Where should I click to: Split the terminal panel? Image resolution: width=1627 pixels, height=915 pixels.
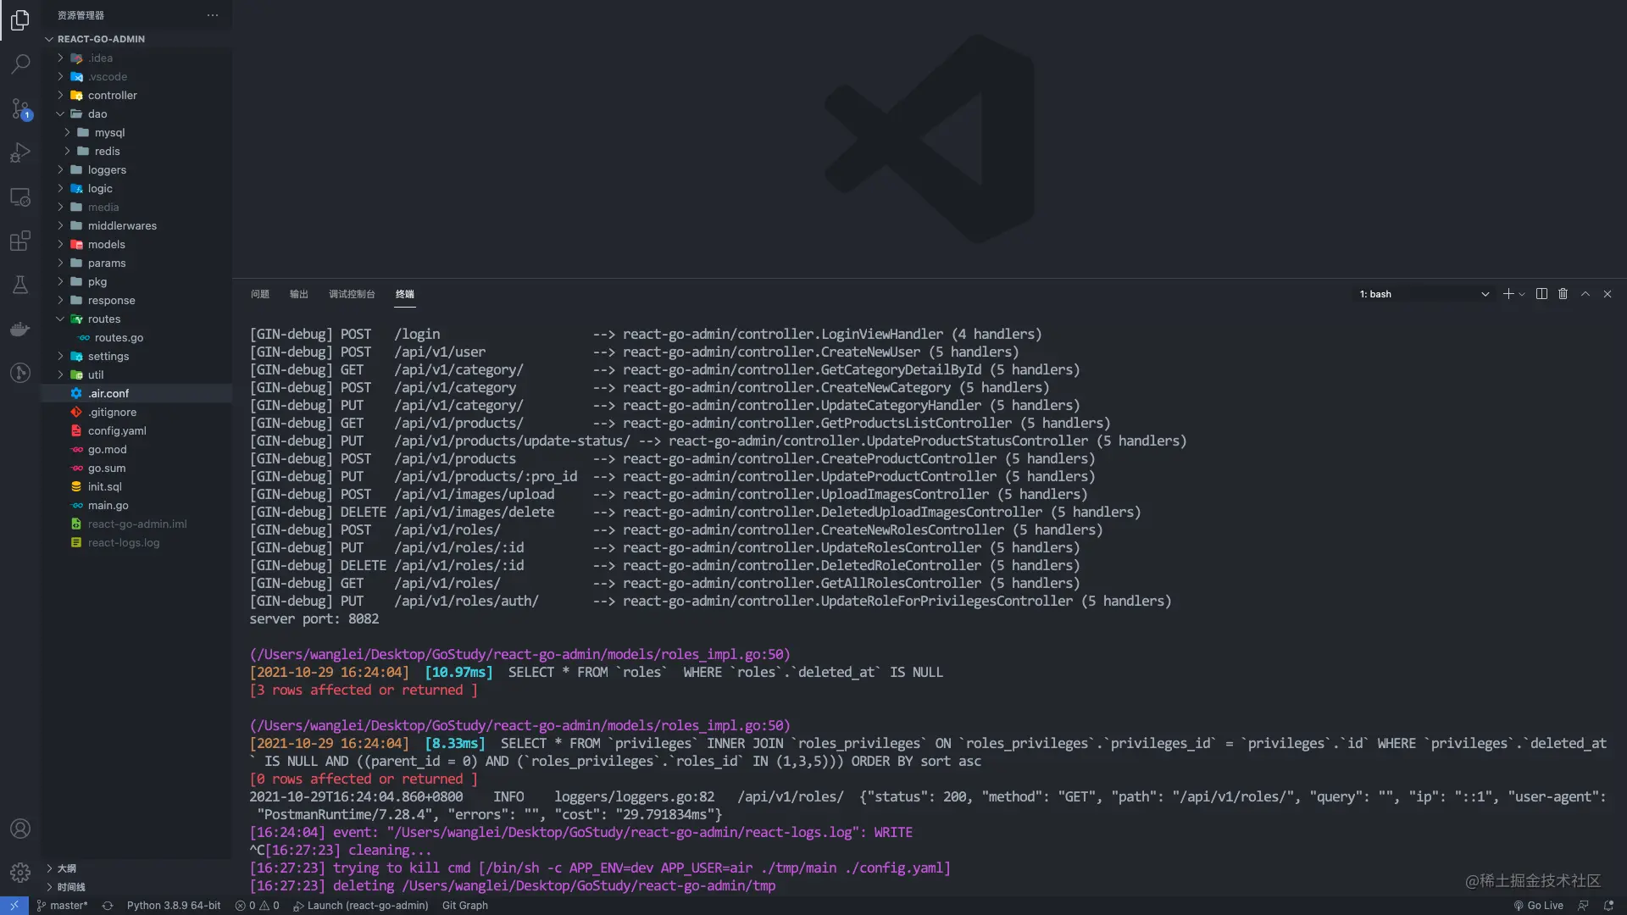tap(1541, 294)
